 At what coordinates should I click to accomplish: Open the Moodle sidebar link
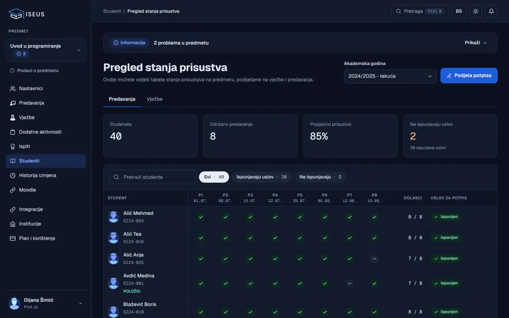tap(46, 190)
